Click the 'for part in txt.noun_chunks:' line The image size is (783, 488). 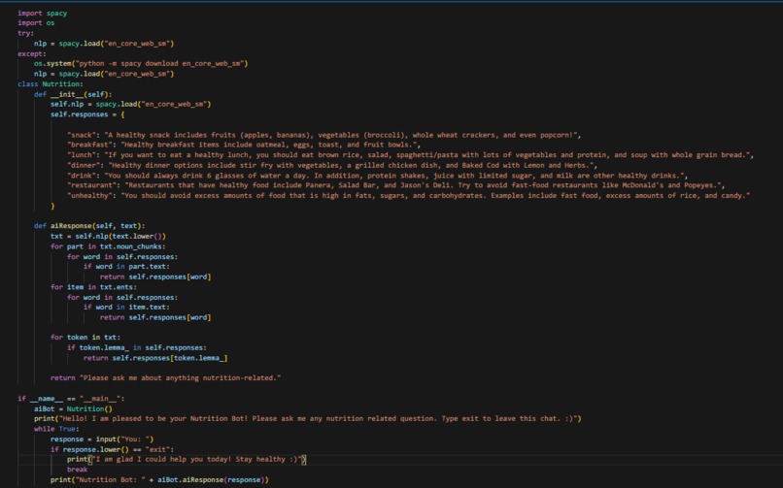[x=108, y=246]
